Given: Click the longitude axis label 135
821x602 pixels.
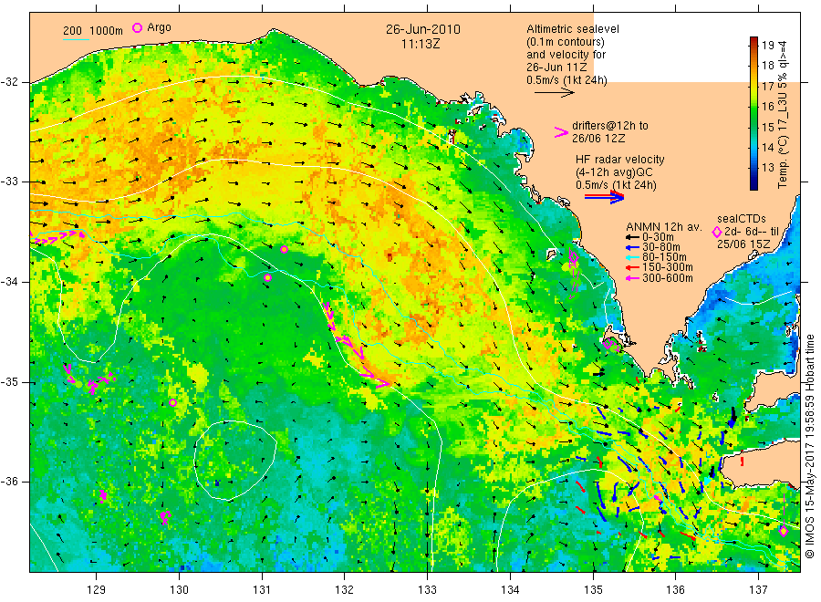Looking at the screenshot, I should (593, 589).
